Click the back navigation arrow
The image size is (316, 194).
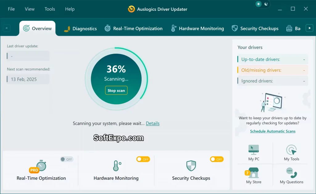point(7,27)
